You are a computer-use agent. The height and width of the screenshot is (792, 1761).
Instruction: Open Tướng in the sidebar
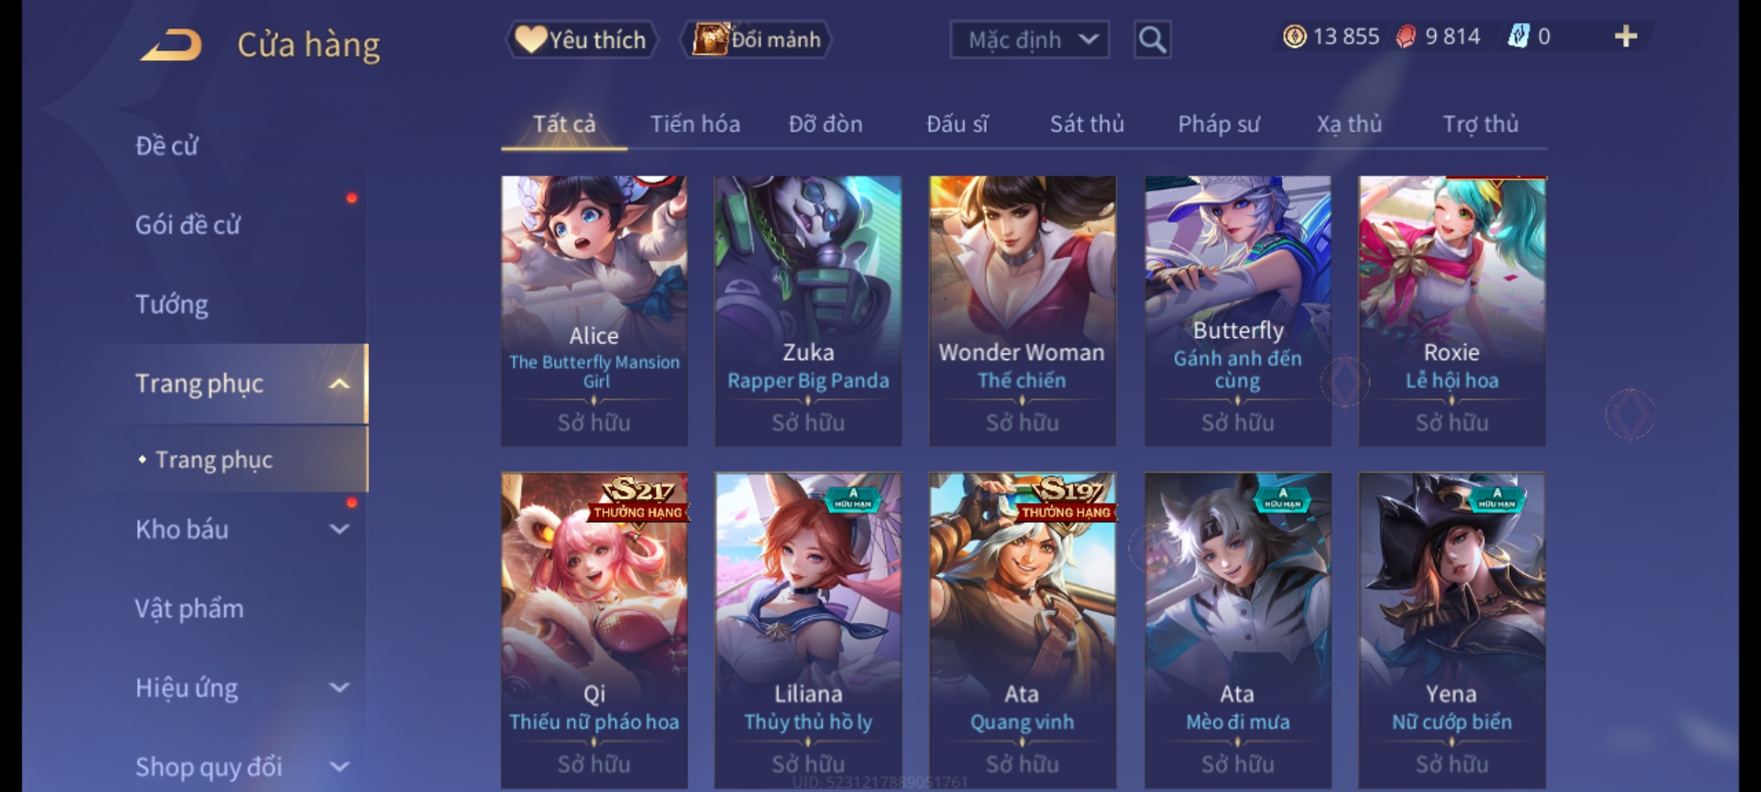[x=172, y=304]
